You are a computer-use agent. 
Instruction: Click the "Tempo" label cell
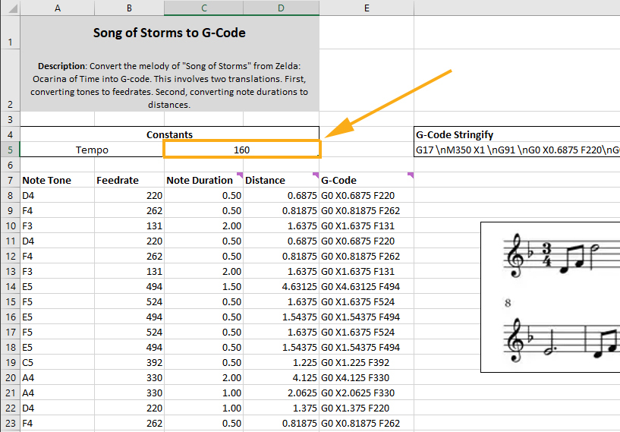pos(92,150)
